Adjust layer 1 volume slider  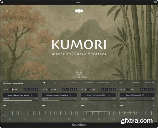click(x=21, y=101)
